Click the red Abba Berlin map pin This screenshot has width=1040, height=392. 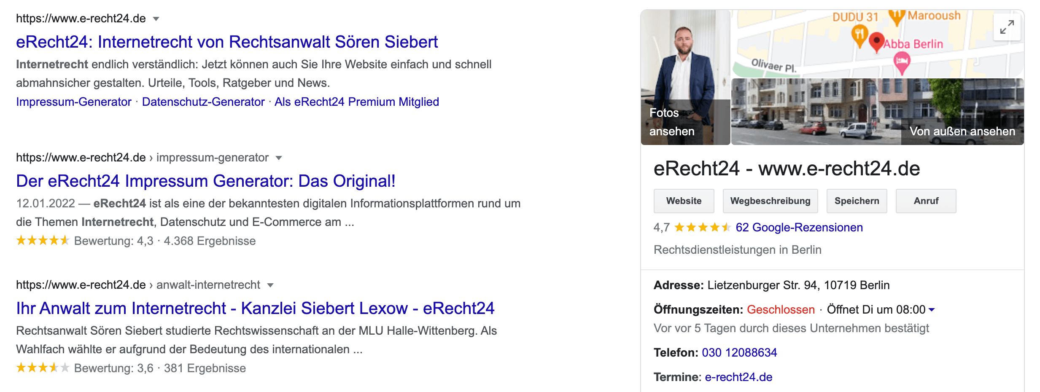coord(877,42)
